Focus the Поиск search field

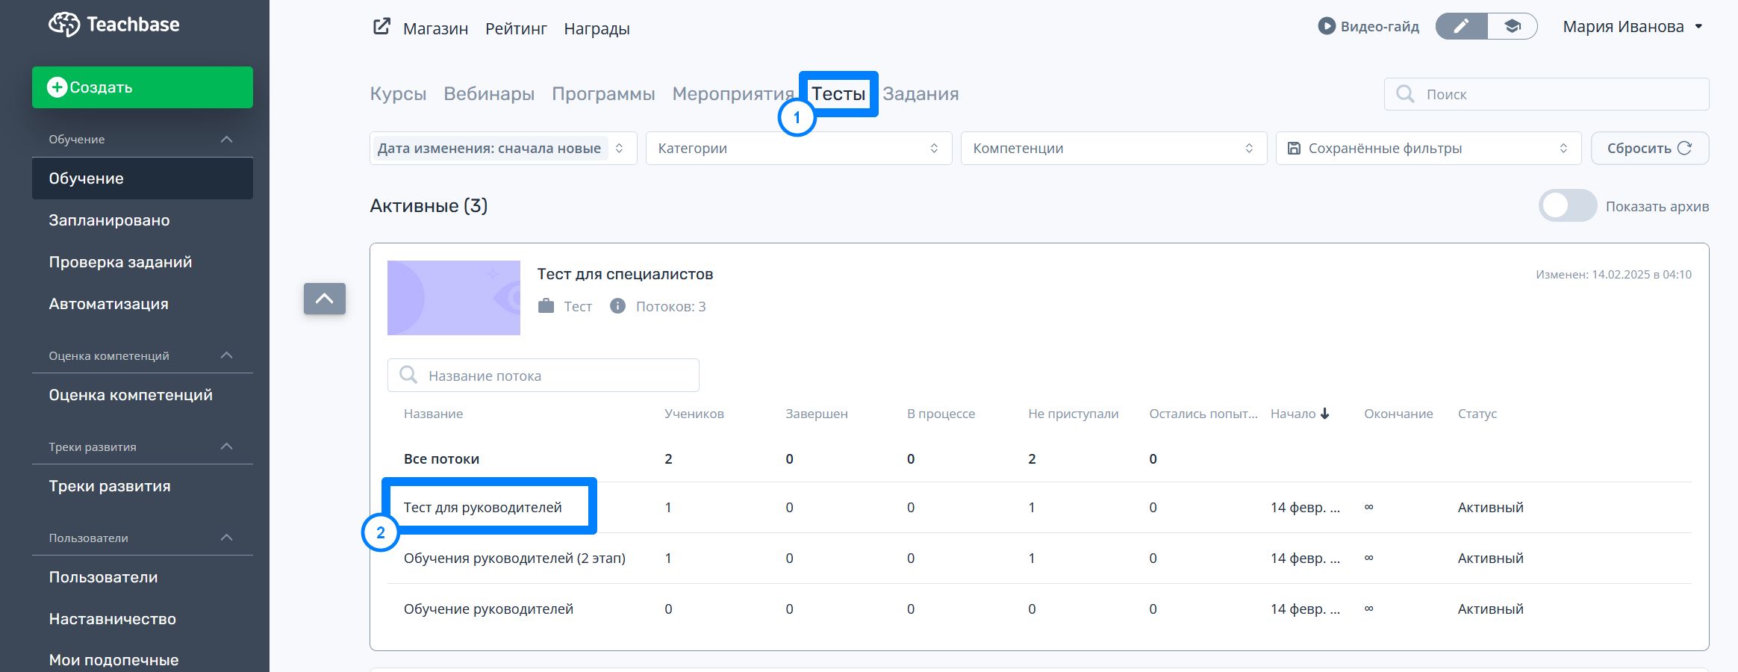(x=1546, y=94)
